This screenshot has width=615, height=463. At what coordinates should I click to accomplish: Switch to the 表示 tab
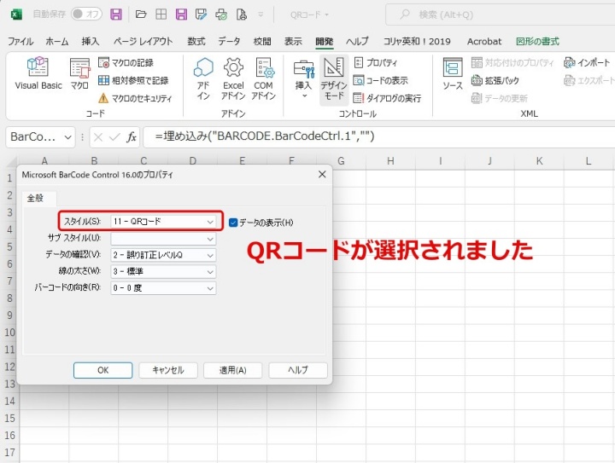click(x=293, y=41)
